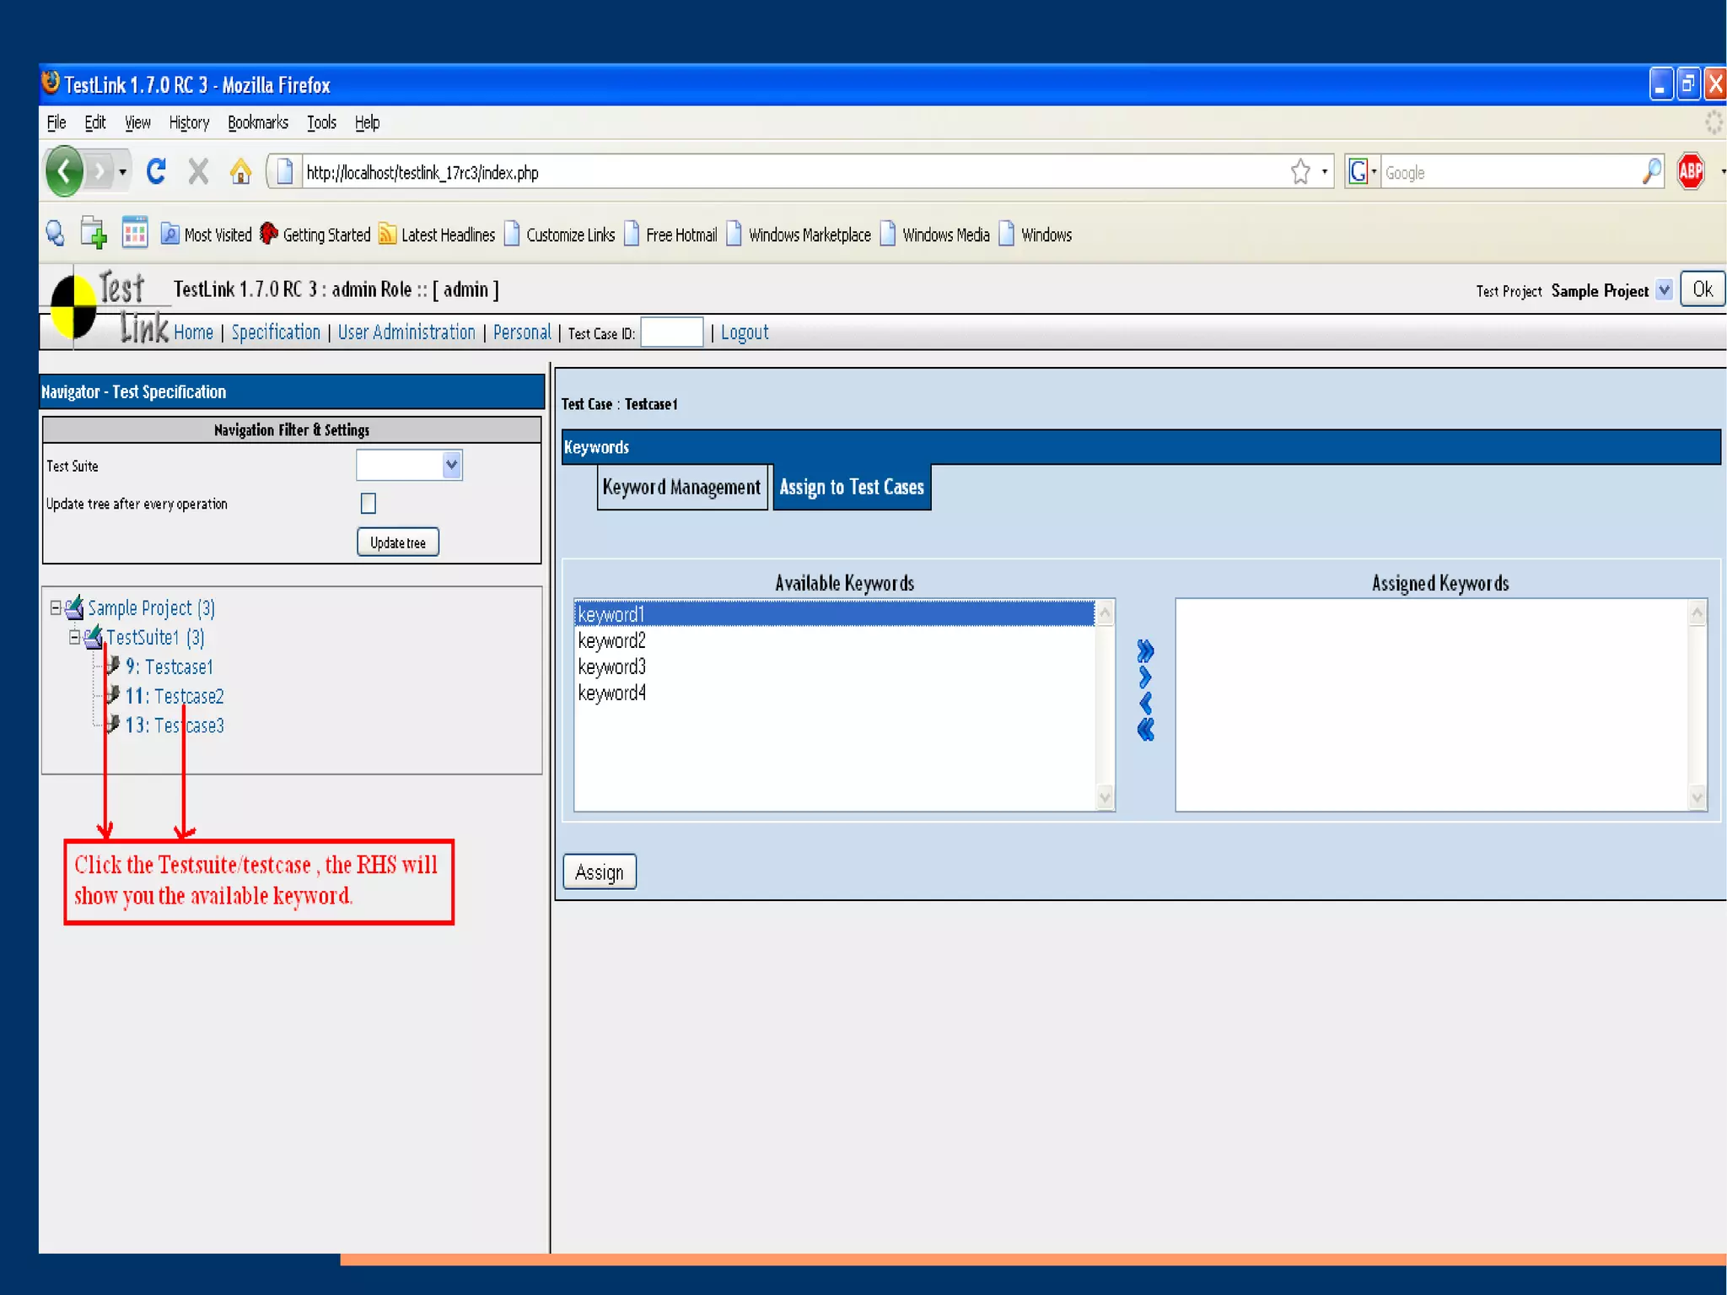The image size is (1727, 1295).
Task: Click the Logout link
Action: click(744, 332)
